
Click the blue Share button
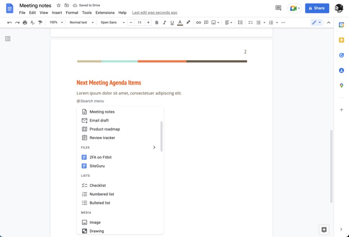click(317, 8)
